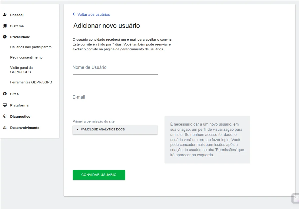Open the floating widget at bottom-right corner
Image resolution: width=299 pixels, height=209 pixels.
[x=295, y=198]
